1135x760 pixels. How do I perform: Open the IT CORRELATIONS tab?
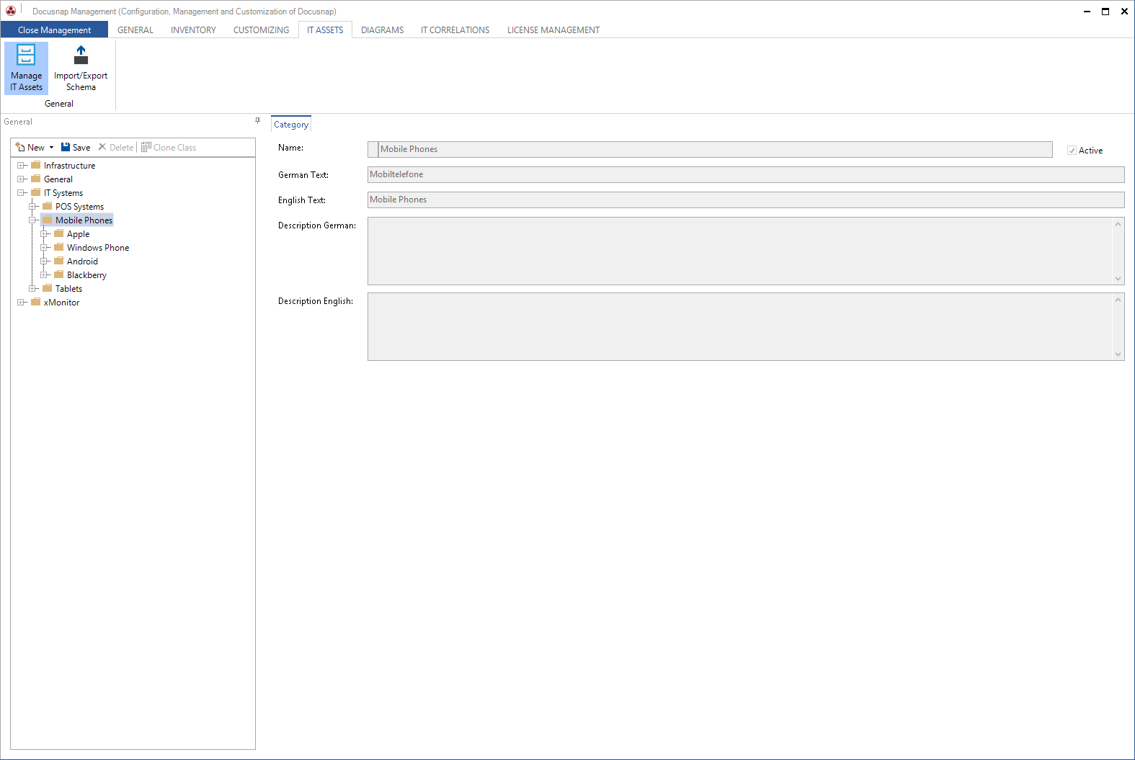tap(455, 30)
